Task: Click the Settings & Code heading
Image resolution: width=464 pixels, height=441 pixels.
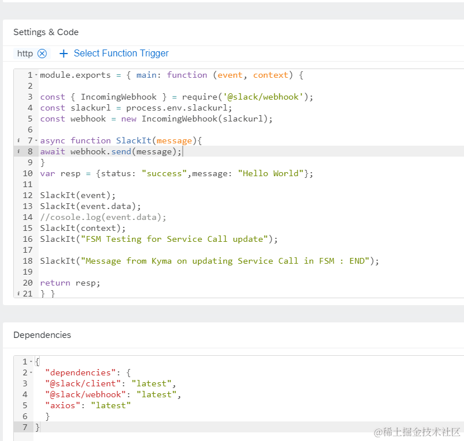Action: [46, 32]
